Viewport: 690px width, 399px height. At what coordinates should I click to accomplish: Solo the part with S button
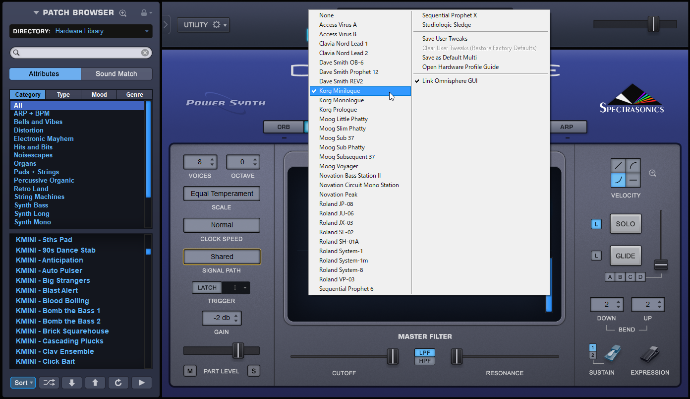pyautogui.click(x=254, y=371)
